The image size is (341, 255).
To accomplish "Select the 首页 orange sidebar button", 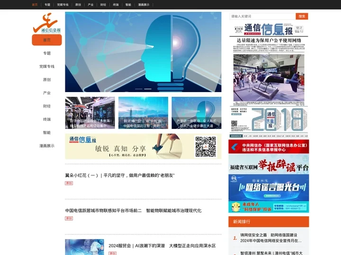I will (47, 40).
